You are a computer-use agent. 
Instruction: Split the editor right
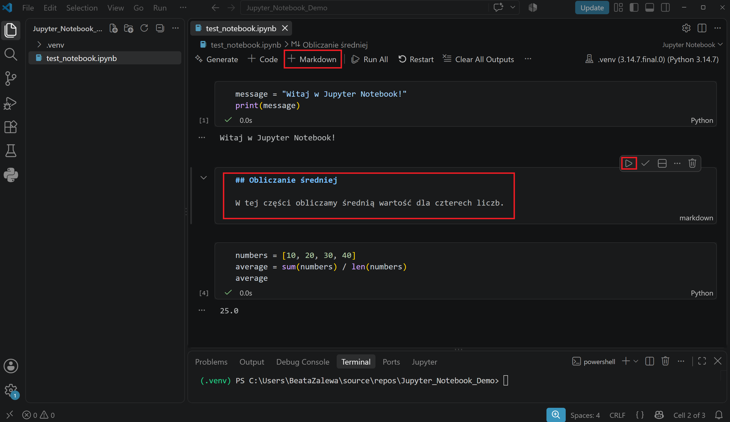click(702, 28)
